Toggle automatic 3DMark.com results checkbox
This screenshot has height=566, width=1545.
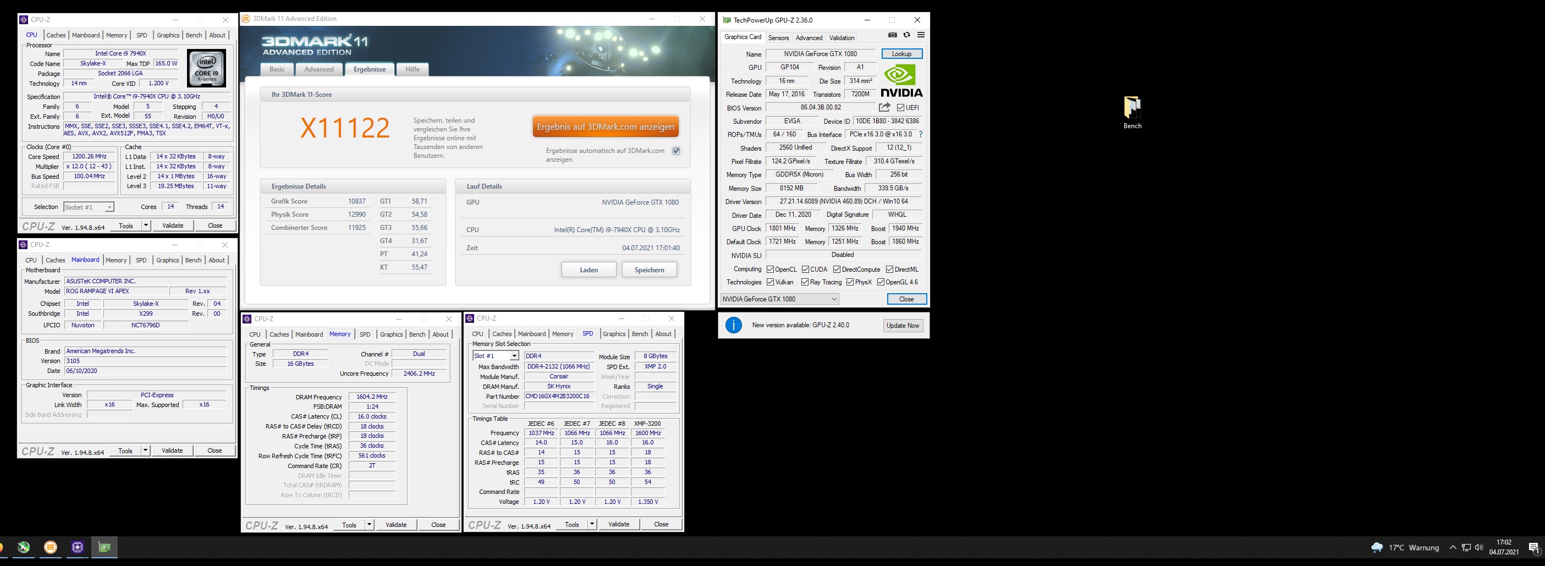point(676,151)
